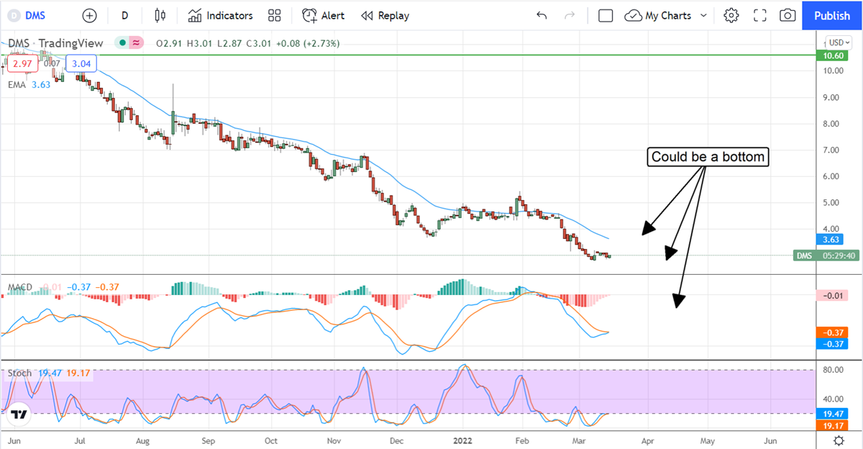Take a chart snapshot with camera icon
This screenshot has width=863, height=449.
[787, 15]
